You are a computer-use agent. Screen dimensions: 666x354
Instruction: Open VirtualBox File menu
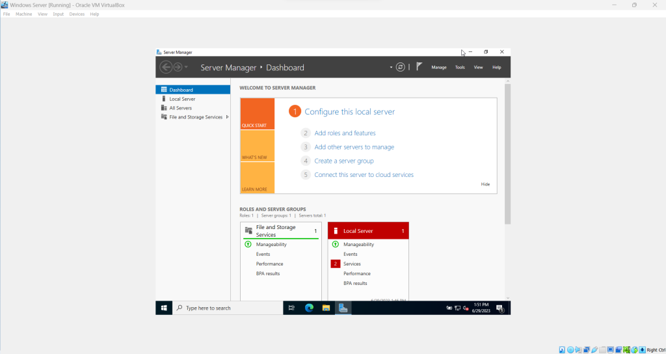click(x=7, y=14)
